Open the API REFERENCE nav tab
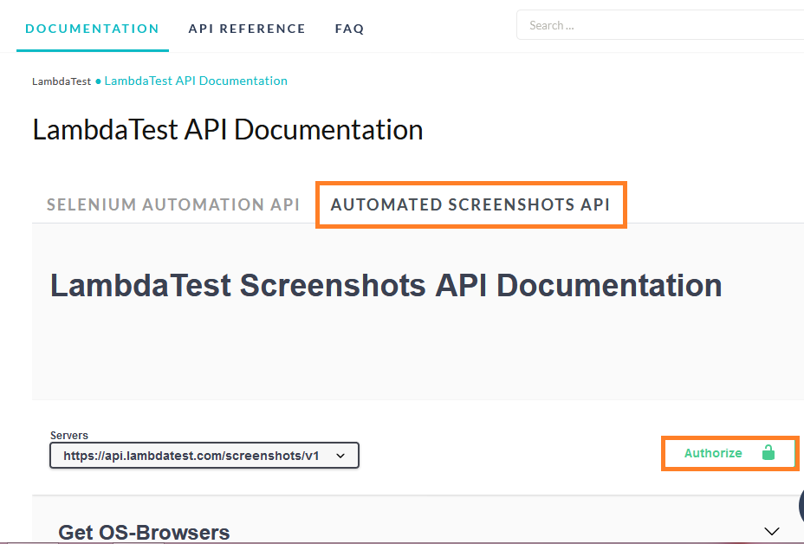Screen dimensions: 804x544 247,29
